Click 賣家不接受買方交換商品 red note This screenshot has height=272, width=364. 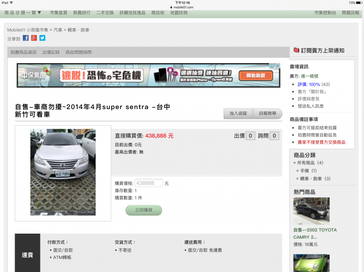322,142
